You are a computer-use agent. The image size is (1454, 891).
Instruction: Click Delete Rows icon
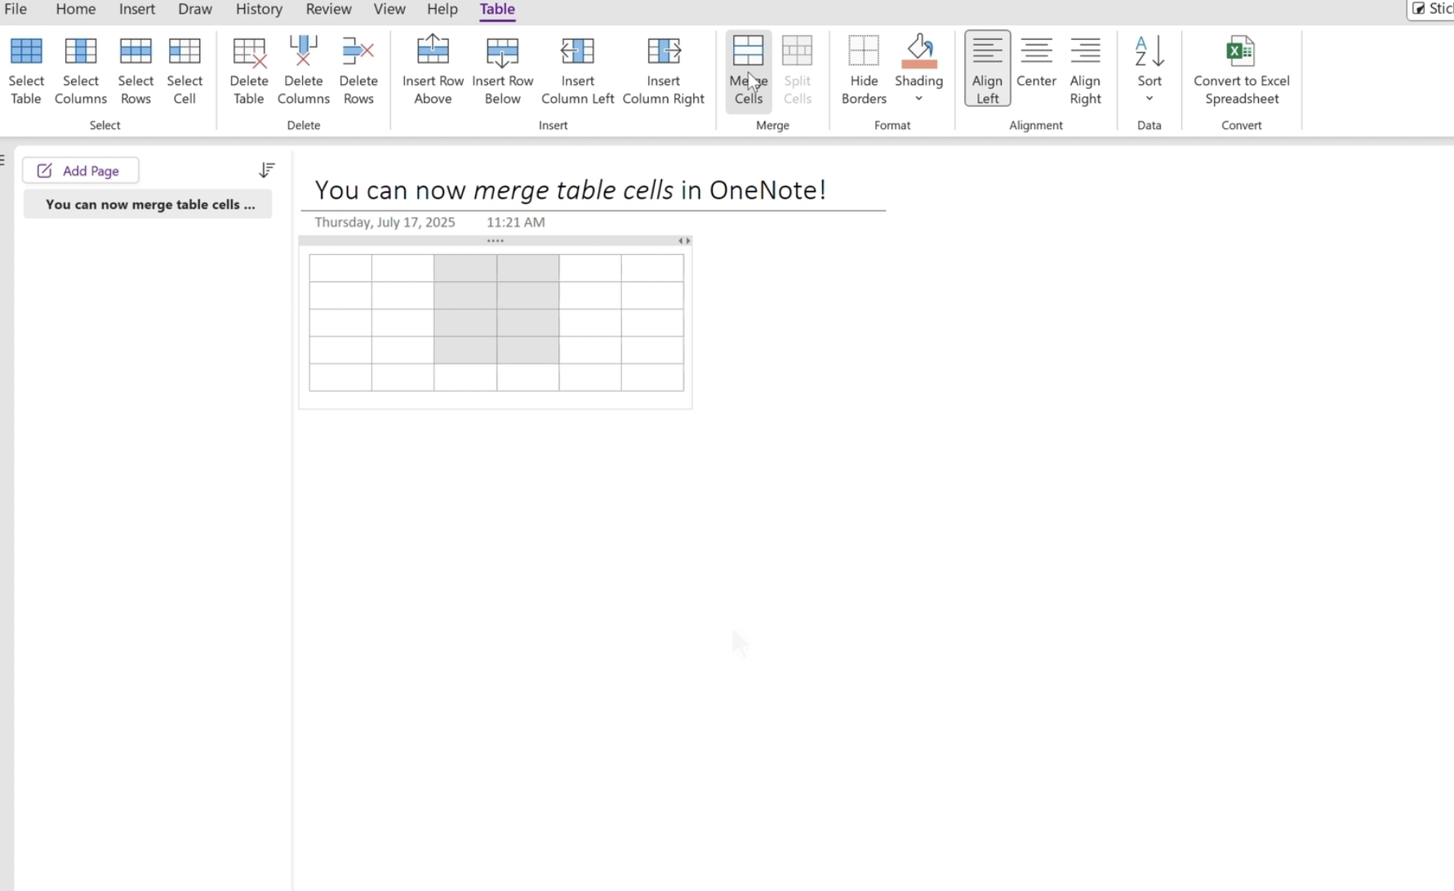358,51
